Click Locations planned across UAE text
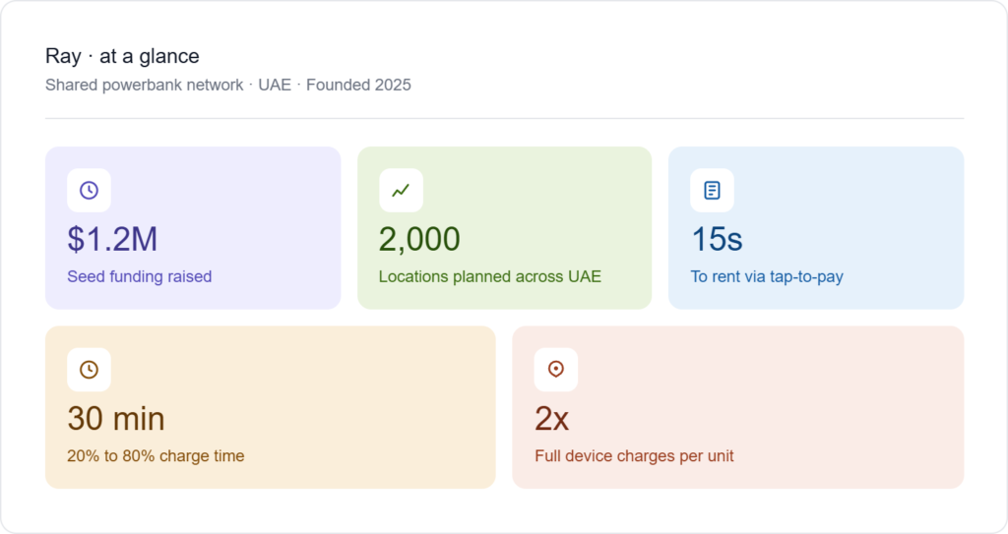This screenshot has width=1008, height=534. pyautogui.click(x=489, y=277)
